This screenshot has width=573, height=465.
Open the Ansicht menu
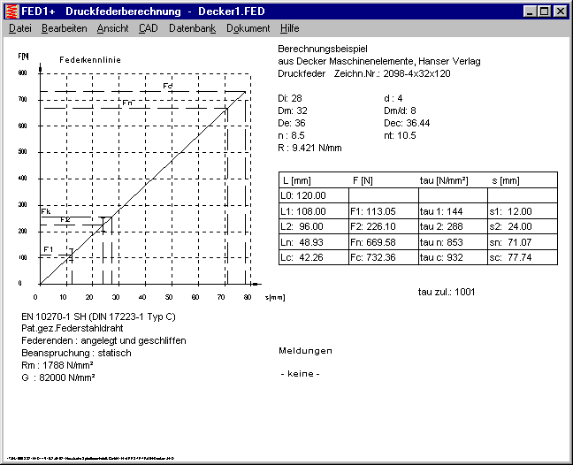click(x=112, y=28)
